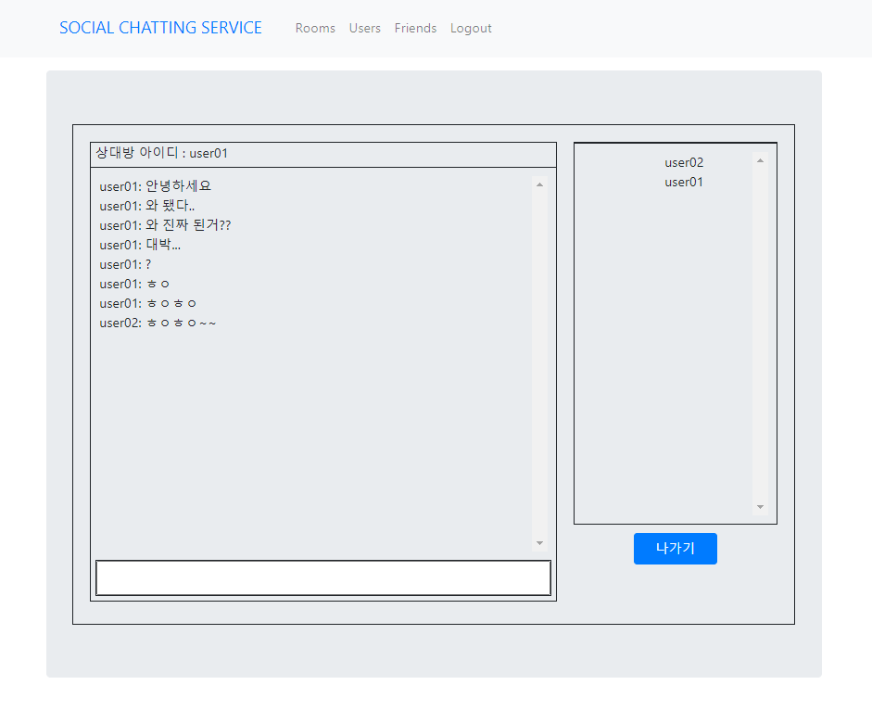
Task: Click message 'user01: 대박...'
Action: 140,244
